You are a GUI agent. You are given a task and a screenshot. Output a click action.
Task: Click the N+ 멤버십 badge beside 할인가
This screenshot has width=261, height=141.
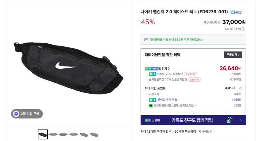(151, 68)
